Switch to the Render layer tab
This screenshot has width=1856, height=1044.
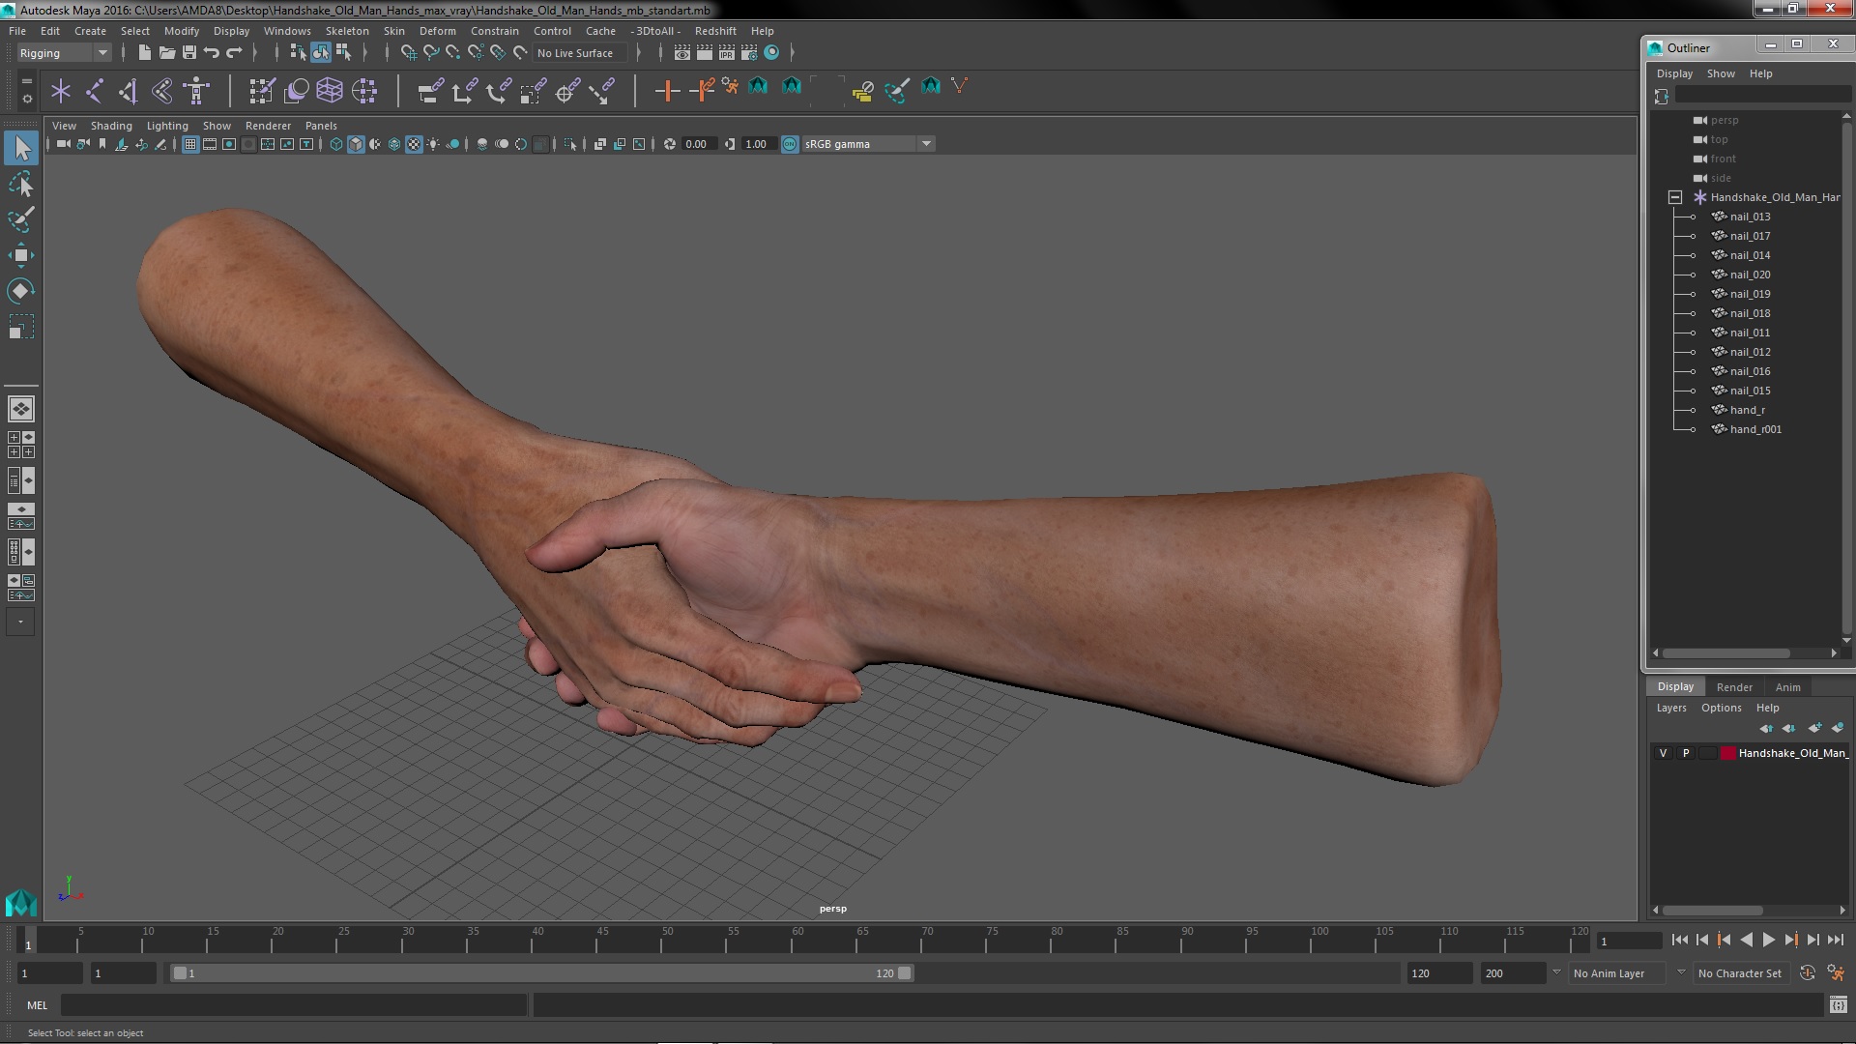pyautogui.click(x=1734, y=687)
